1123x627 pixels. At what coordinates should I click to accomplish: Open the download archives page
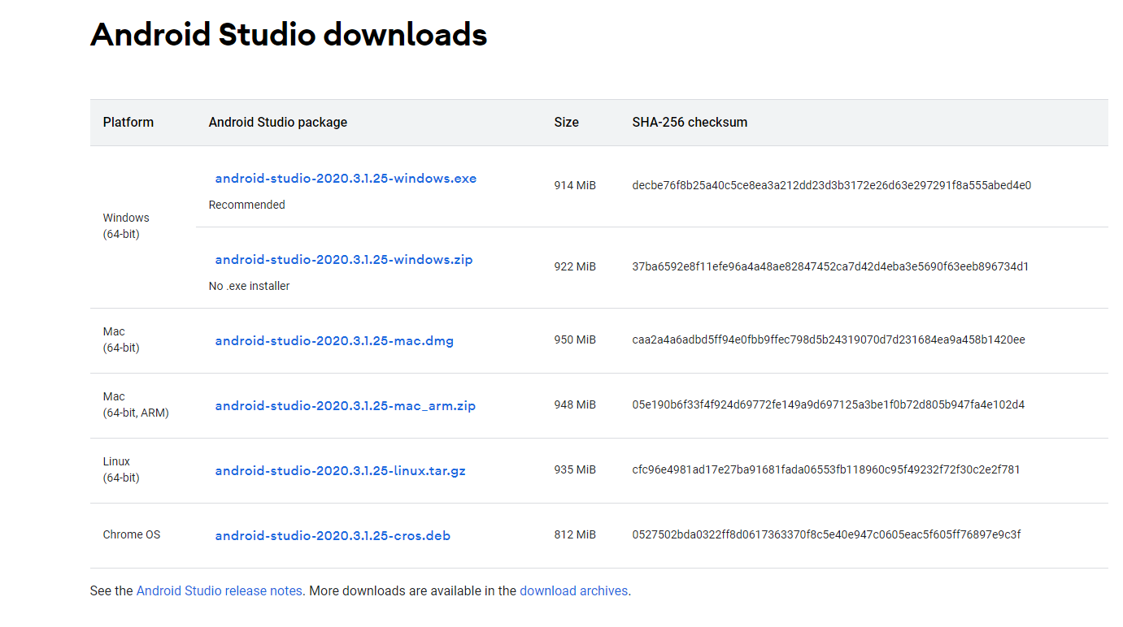pos(574,590)
